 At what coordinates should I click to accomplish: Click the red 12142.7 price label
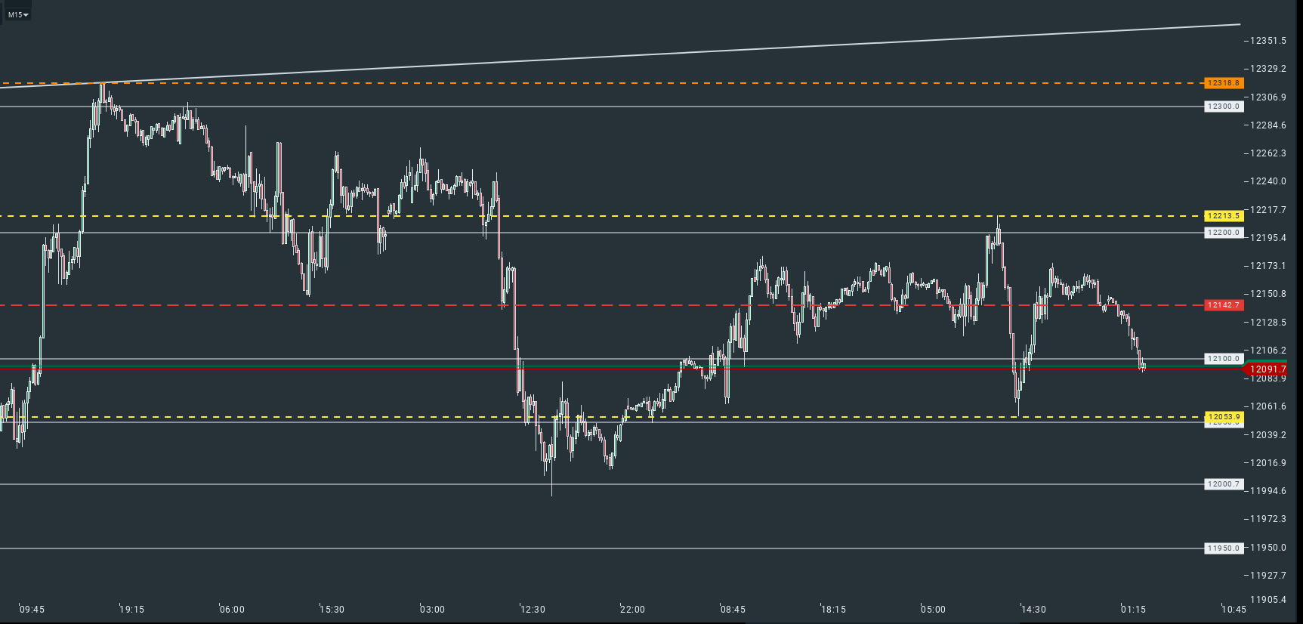[1223, 305]
